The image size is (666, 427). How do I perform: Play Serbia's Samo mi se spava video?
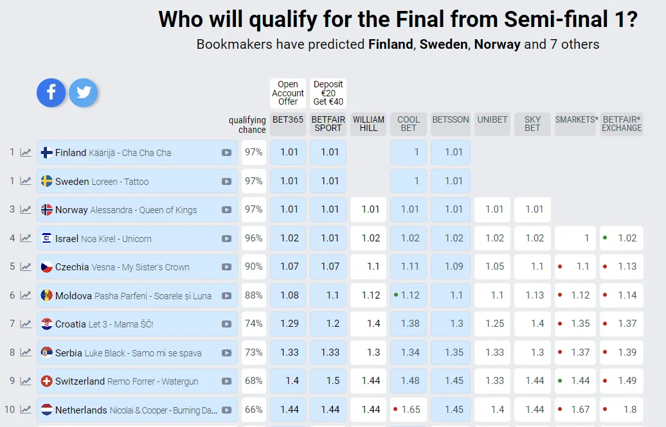tap(226, 353)
